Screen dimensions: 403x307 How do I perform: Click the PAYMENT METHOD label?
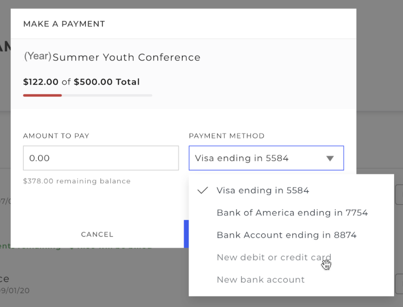[x=226, y=136]
